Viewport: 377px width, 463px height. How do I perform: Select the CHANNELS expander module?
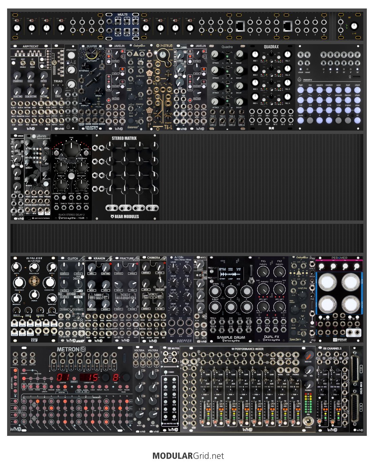point(333,389)
